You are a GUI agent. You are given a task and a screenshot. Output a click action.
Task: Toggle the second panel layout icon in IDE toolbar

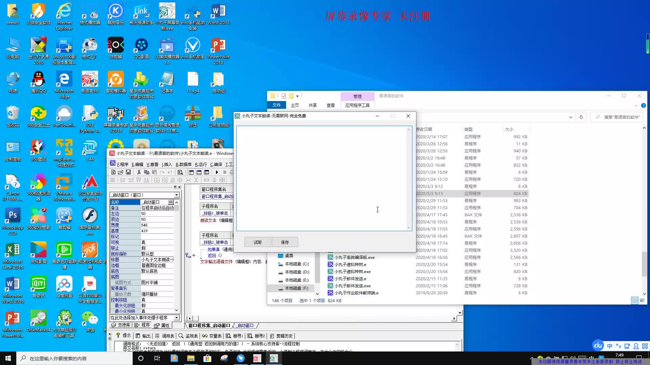pyautogui.click(x=199, y=172)
